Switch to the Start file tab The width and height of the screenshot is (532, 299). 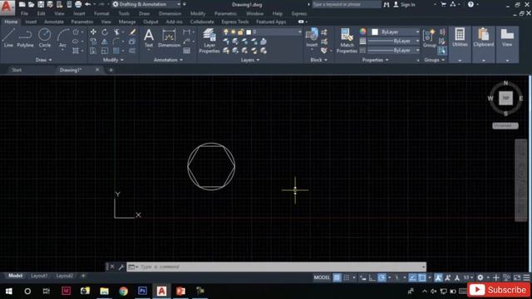[17, 70]
